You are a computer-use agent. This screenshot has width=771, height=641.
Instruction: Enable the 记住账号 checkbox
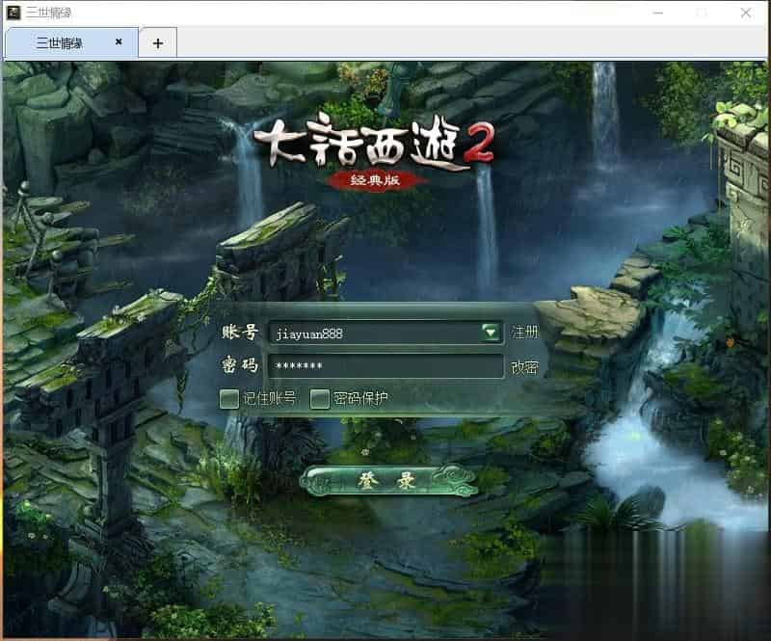(x=229, y=398)
